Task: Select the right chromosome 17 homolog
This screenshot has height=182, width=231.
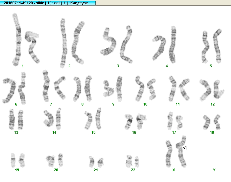Action: tap(180, 122)
